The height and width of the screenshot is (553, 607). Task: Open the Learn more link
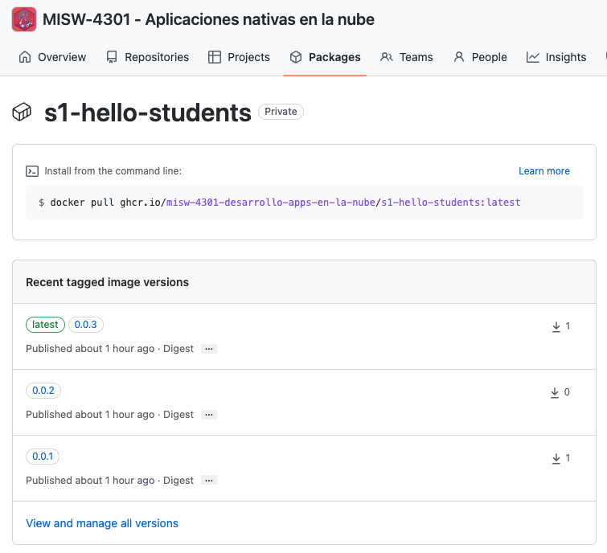pos(544,171)
